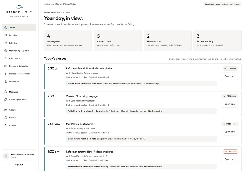Image resolution: width=247 pixels, height=171 pixels.
Task: Open the Reformer Foundations 6:30 am class
Action: pyautogui.click(x=230, y=76)
